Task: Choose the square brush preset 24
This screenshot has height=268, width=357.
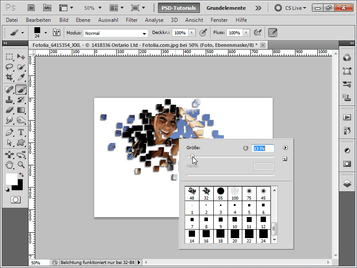Action: pos(263,236)
